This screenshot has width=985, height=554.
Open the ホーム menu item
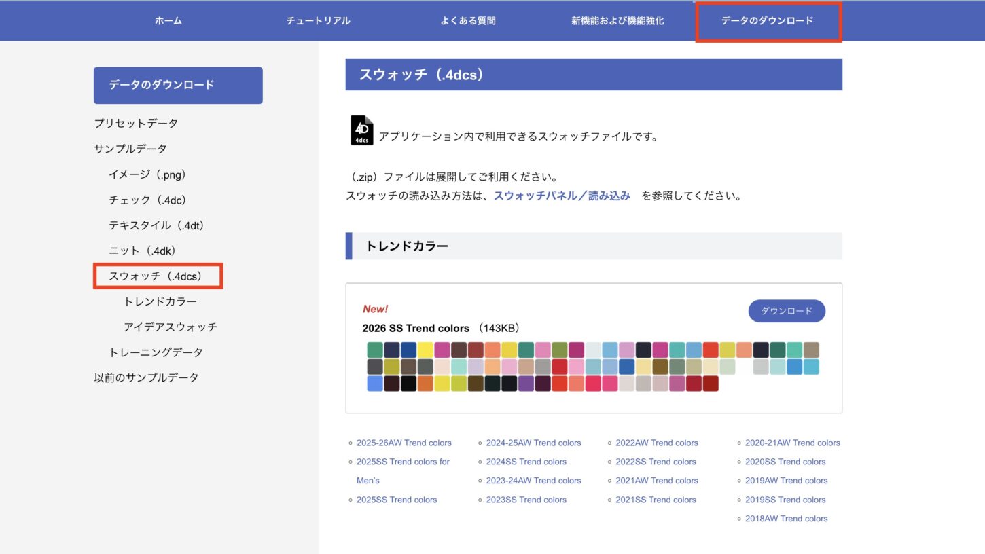tap(168, 21)
